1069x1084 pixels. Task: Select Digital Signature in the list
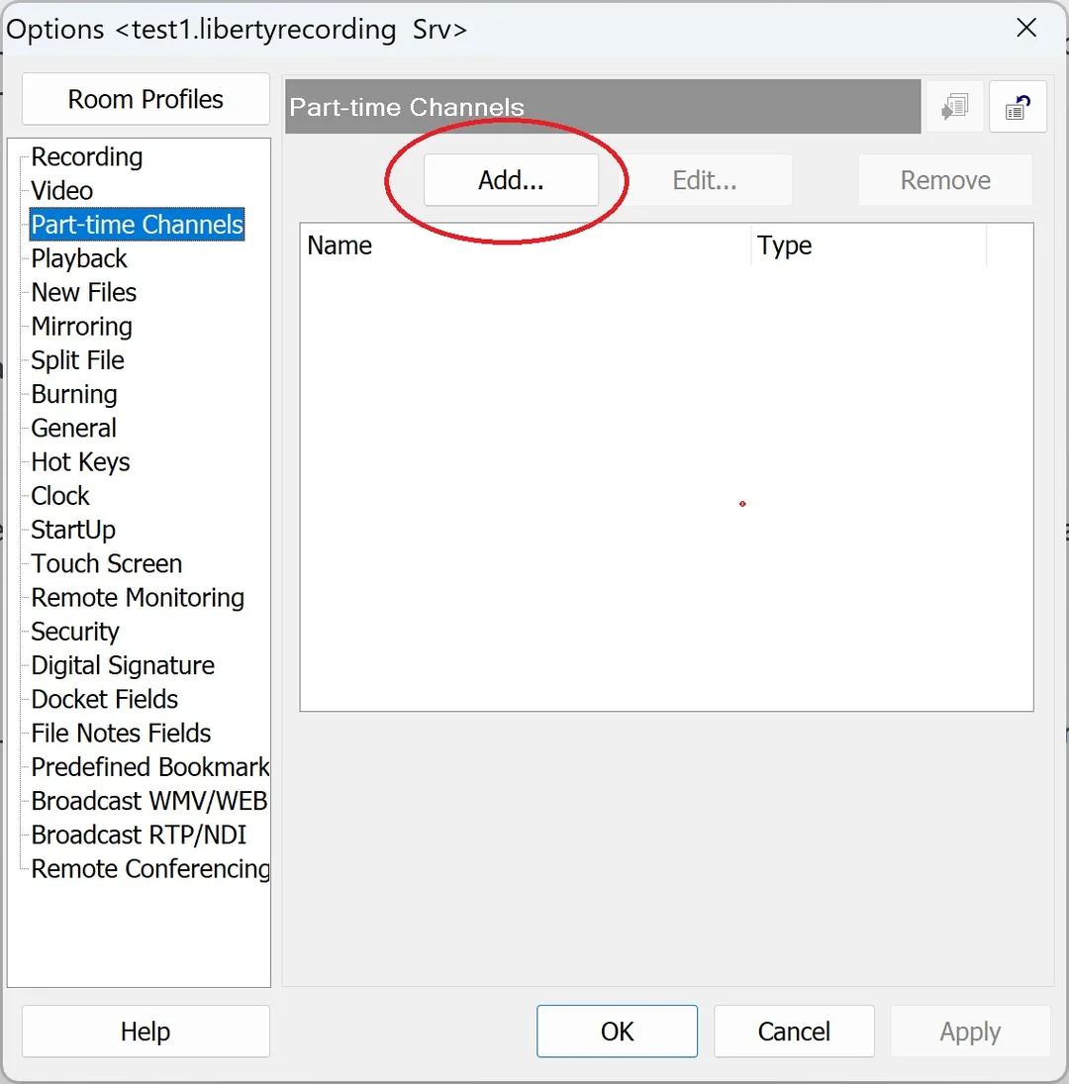pyautogui.click(x=123, y=665)
